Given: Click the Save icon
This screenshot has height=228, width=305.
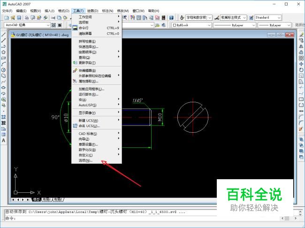Looking at the screenshot, I should point(19,18).
